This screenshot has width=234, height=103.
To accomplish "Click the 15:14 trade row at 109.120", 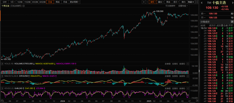I will (217, 28).
